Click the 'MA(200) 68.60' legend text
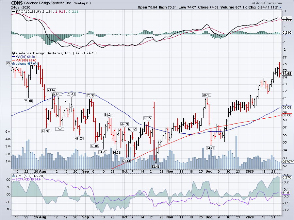The image size is (294, 220). pos(26,60)
